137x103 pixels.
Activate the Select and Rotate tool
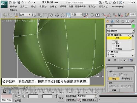[x=62, y=15]
